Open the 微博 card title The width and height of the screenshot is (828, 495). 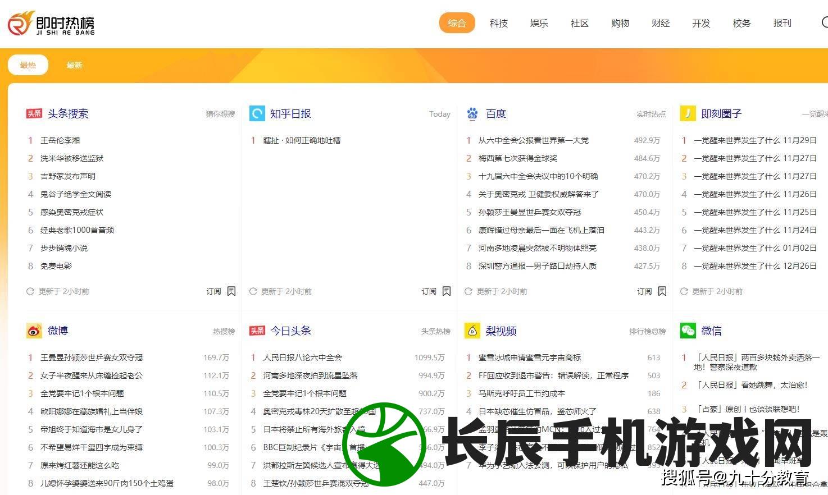coord(58,331)
